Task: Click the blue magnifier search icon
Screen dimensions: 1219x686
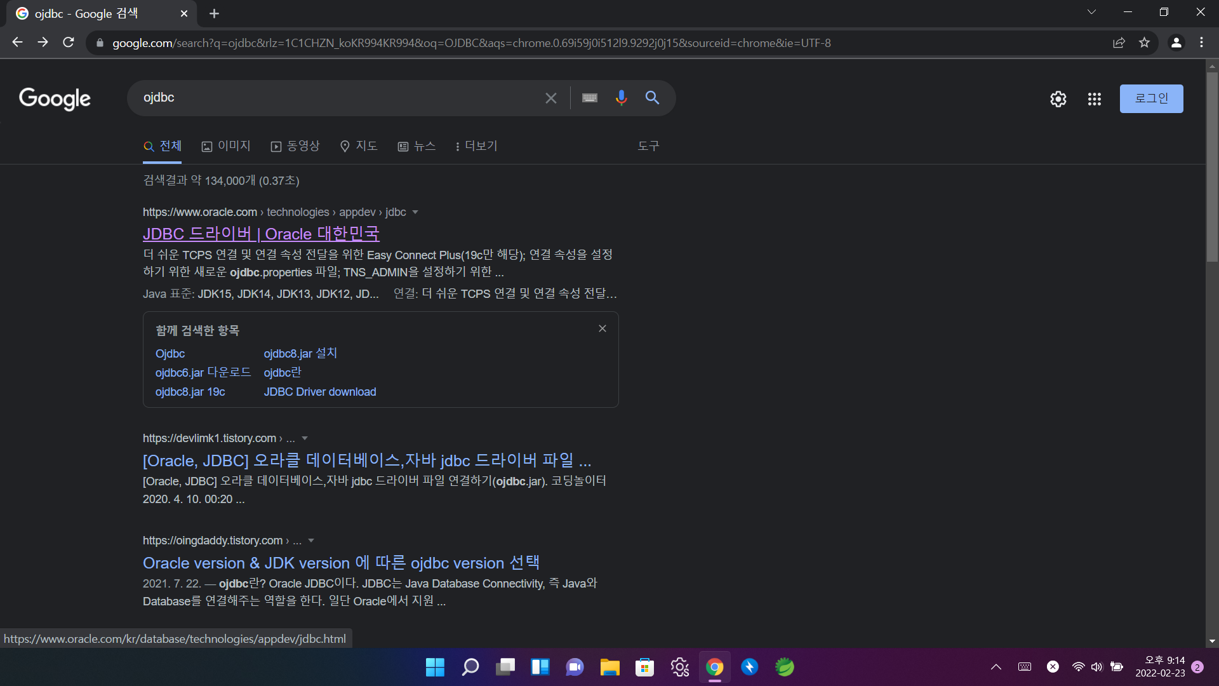Action: [652, 98]
